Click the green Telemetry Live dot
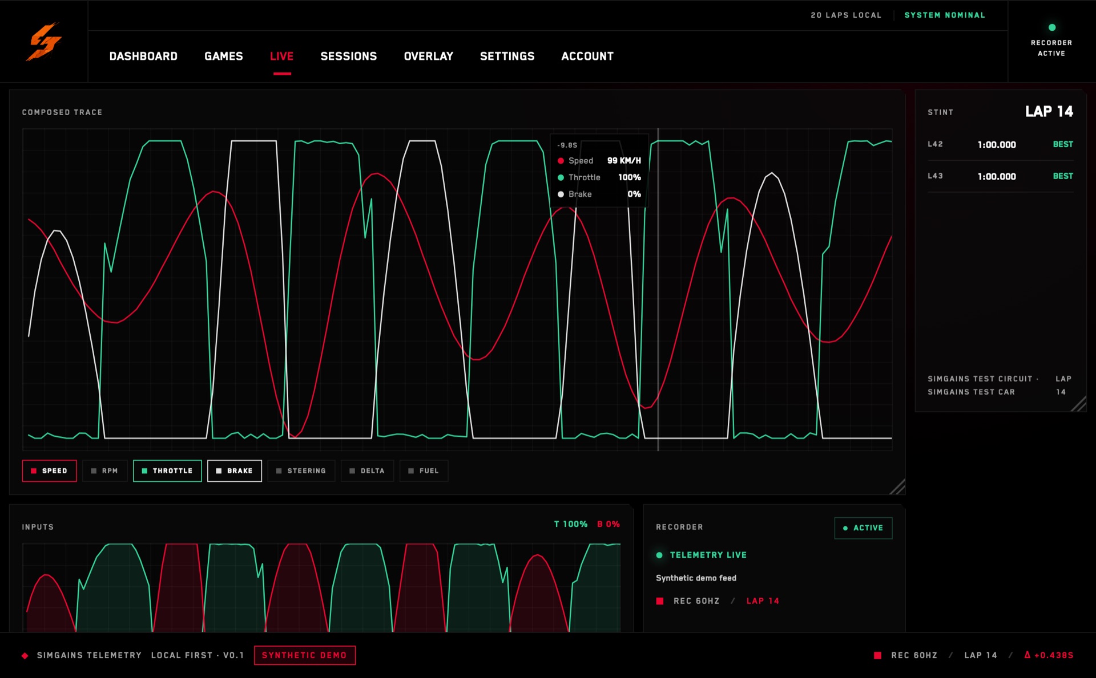Image resolution: width=1096 pixels, height=678 pixels. point(659,555)
